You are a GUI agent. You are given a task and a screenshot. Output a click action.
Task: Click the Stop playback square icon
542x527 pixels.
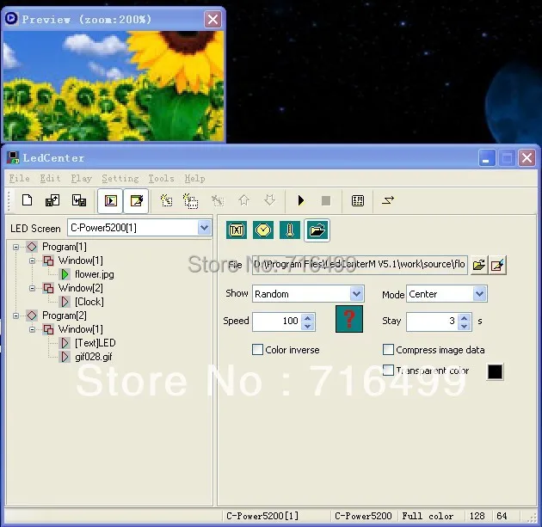[326, 200]
